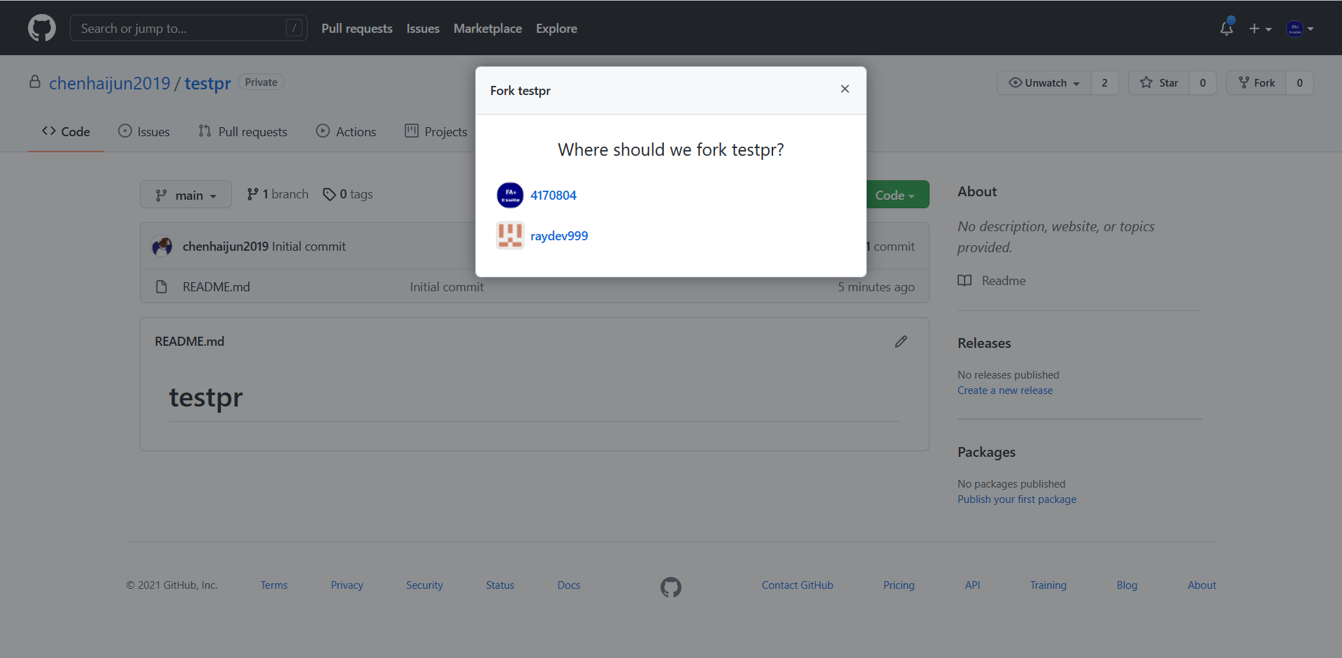Open the footer Terms link

(274, 585)
